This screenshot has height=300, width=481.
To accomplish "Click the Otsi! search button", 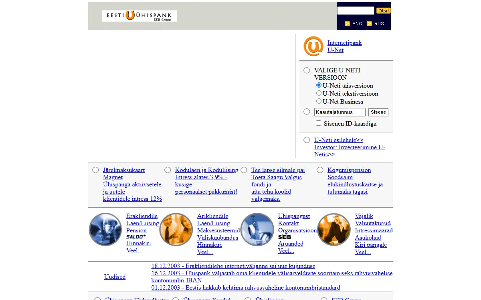I will tap(383, 11).
